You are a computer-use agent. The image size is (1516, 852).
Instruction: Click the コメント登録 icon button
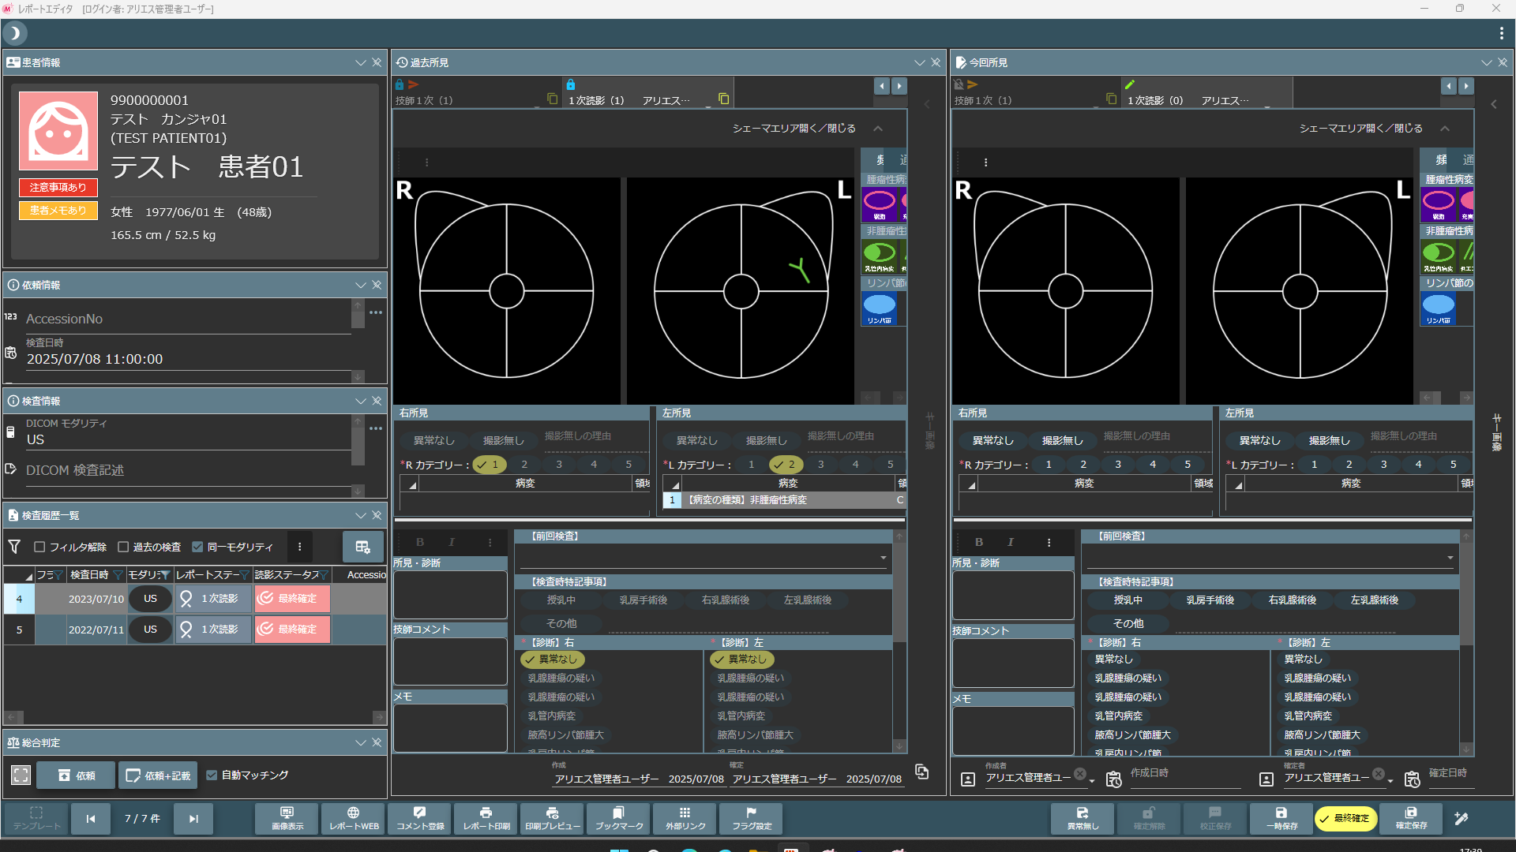[420, 819]
